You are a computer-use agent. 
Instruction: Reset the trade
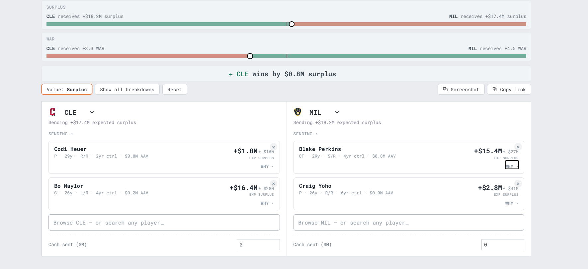click(x=175, y=90)
